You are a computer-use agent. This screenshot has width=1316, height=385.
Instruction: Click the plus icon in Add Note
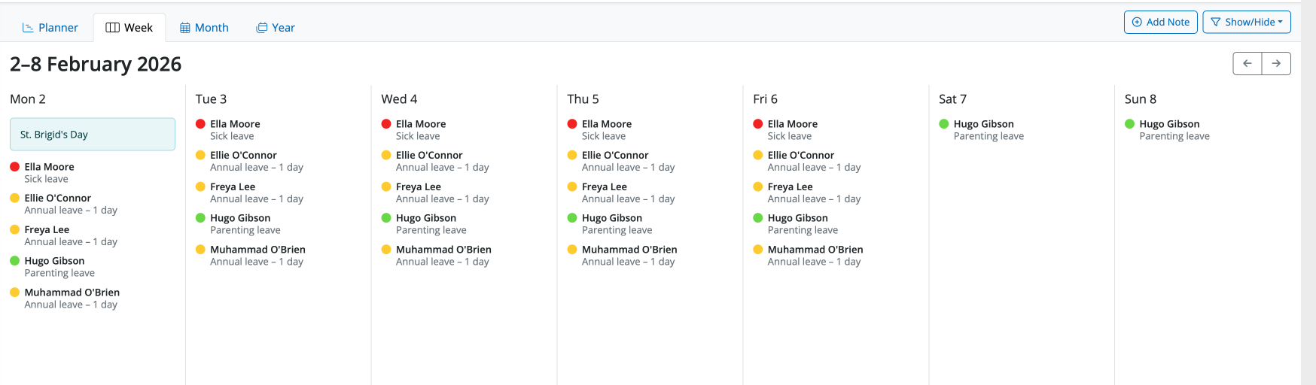pyautogui.click(x=1137, y=23)
